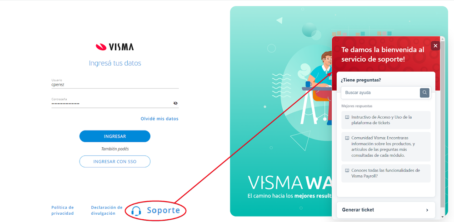The height and width of the screenshot is (222, 454).
Task: Click the Visma logo above the login form
Action: [115, 47]
